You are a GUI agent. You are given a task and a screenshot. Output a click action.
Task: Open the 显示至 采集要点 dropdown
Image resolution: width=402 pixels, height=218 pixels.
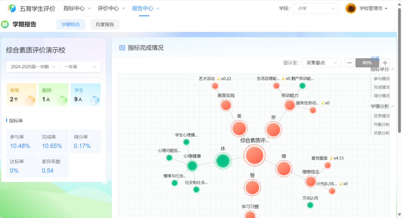pyautogui.click(x=321, y=63)
